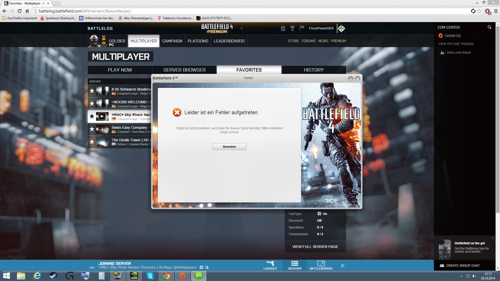500x281 pixels.
Task: Open the News link
Action: pos(323,41)
